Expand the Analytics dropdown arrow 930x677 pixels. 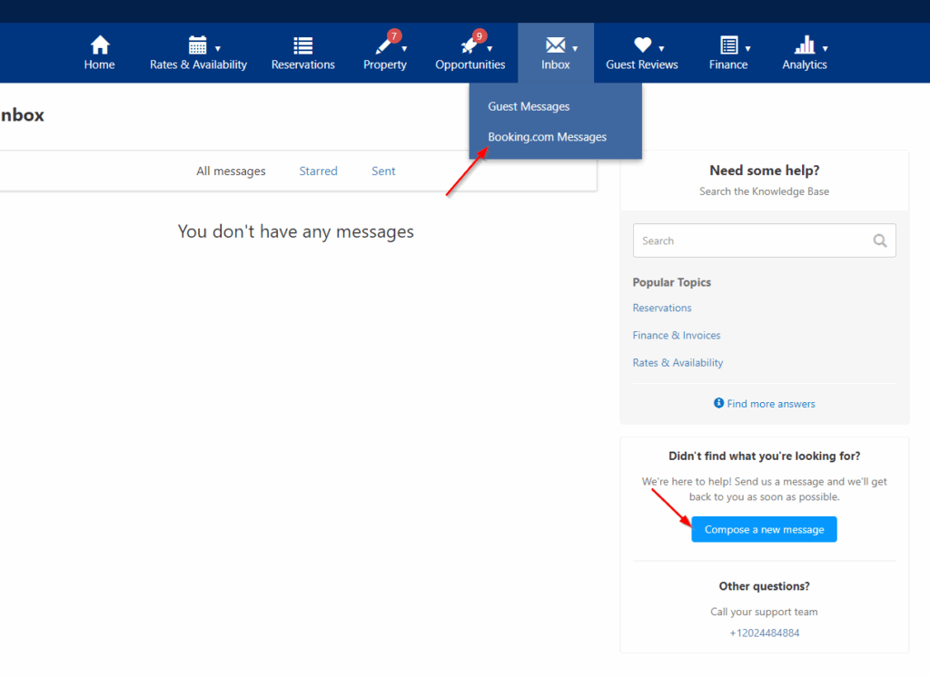(x=825, y=49)
